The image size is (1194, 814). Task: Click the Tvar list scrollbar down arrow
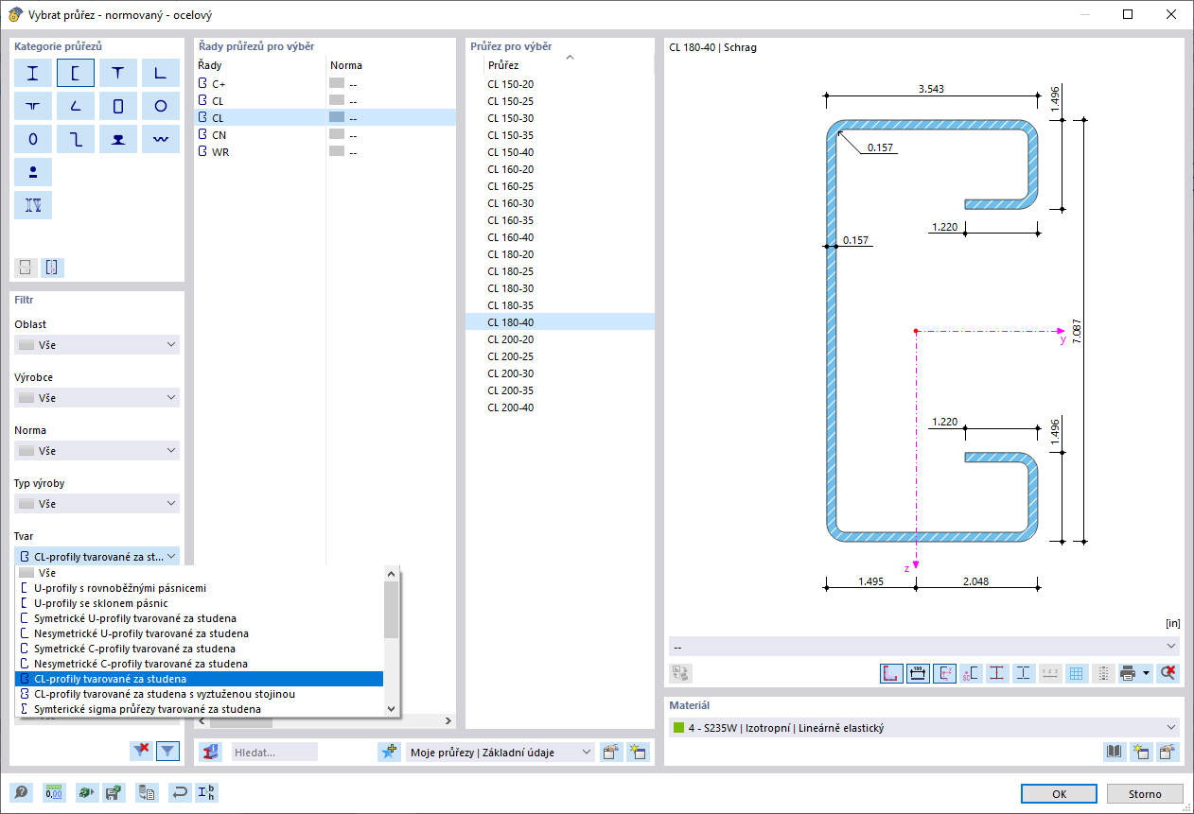click(392, 708)
